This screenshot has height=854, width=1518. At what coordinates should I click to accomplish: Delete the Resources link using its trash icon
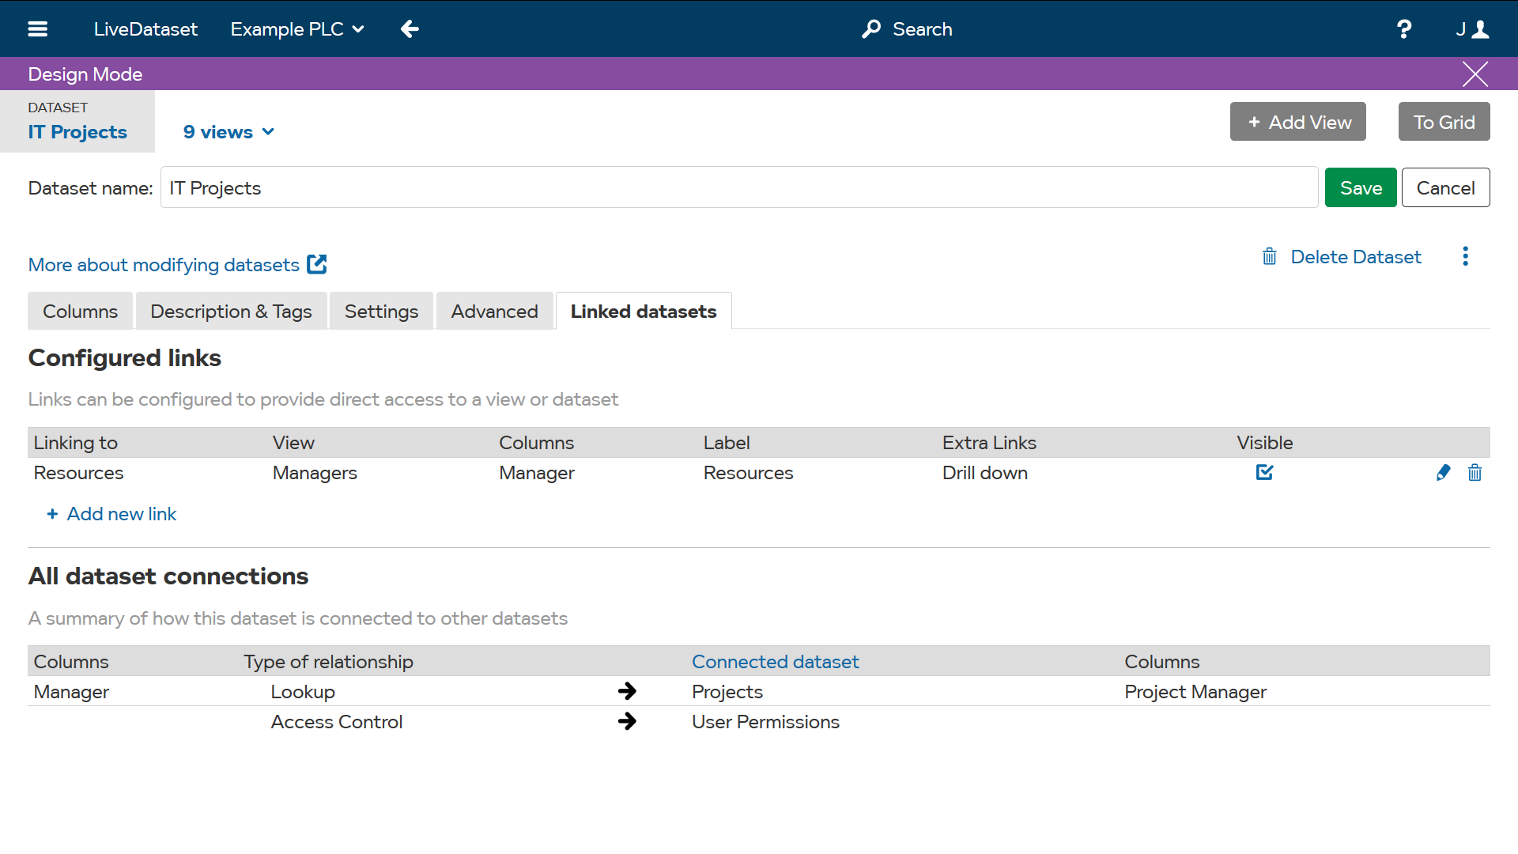[1475, 472]
